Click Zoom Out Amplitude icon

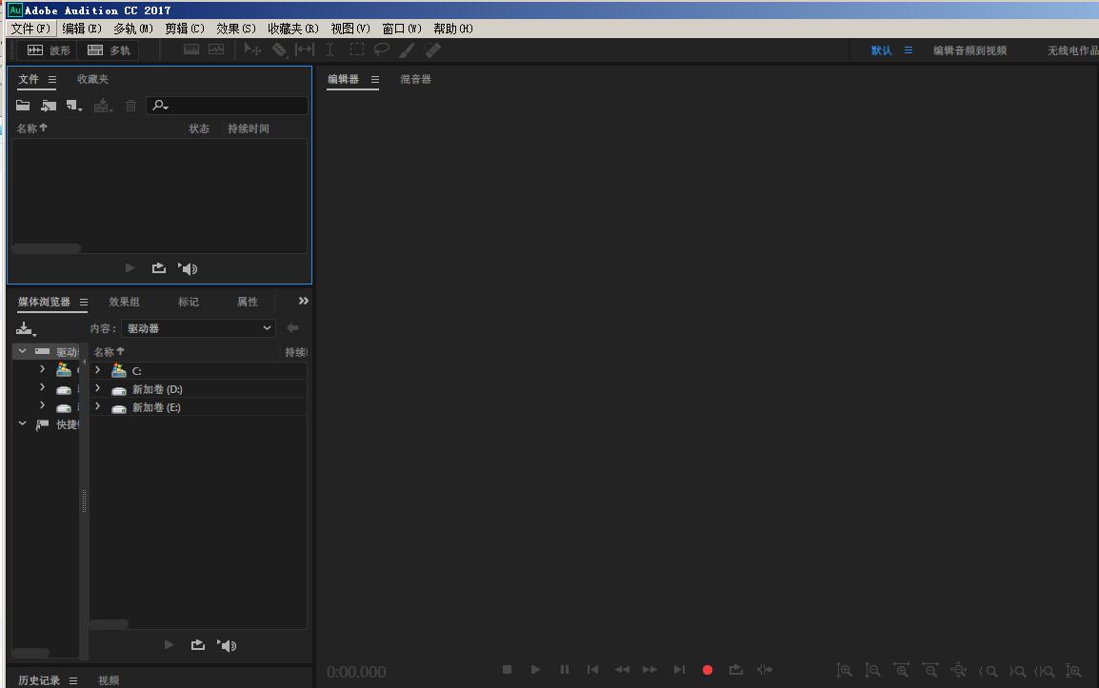pyautogui.click(x=872, y=671)
